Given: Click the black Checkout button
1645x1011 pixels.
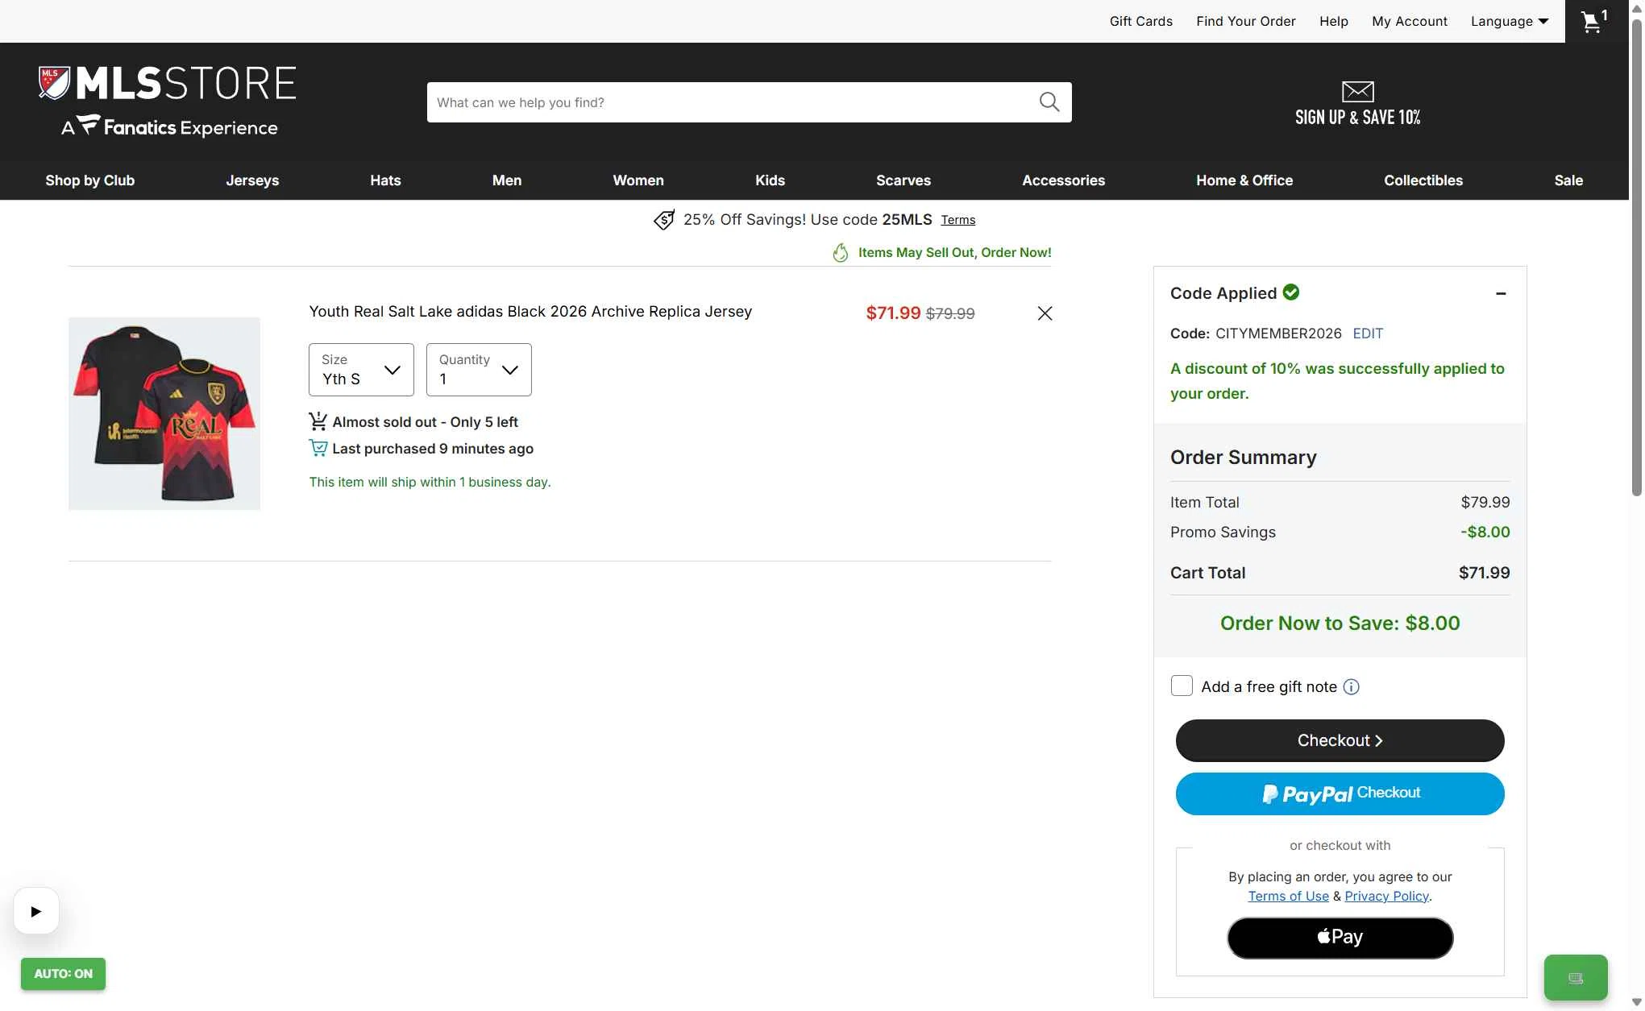Looking at the screenshot, I should tap(1340, 740).
